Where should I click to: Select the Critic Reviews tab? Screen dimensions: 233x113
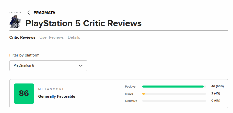point(22,37)
